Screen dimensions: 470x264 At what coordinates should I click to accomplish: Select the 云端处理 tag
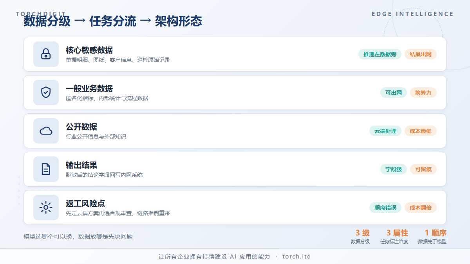click(x=385, y=131)
